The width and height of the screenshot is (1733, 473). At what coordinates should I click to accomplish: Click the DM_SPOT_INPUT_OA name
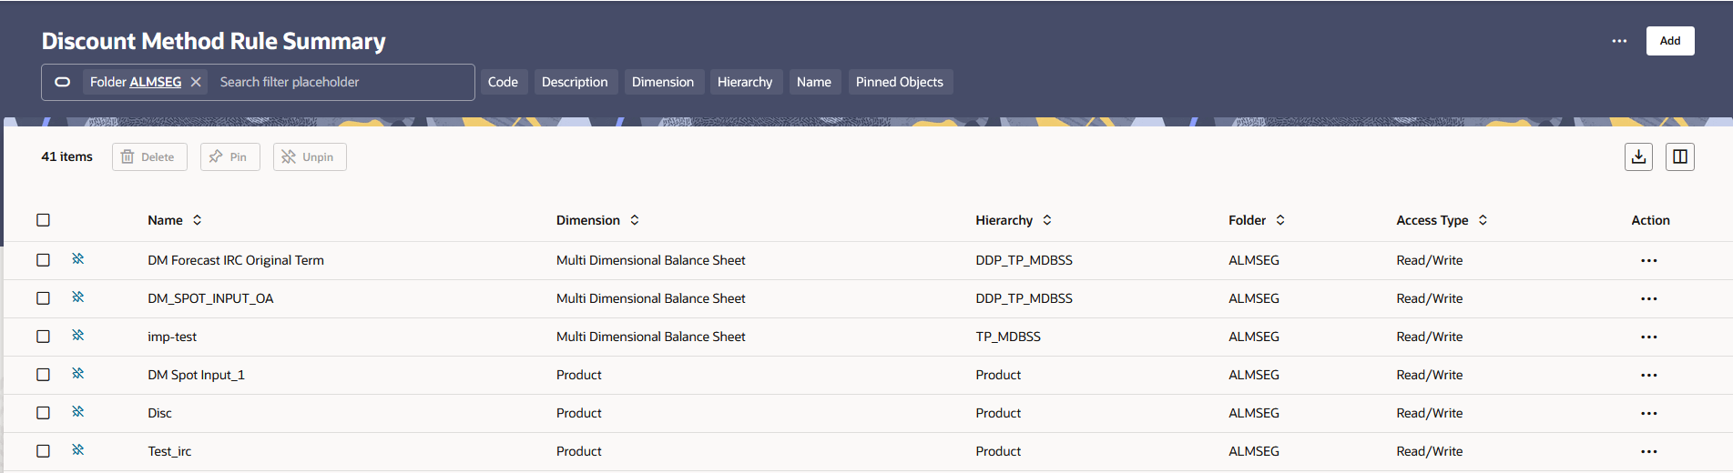click(x=210, y=298)
